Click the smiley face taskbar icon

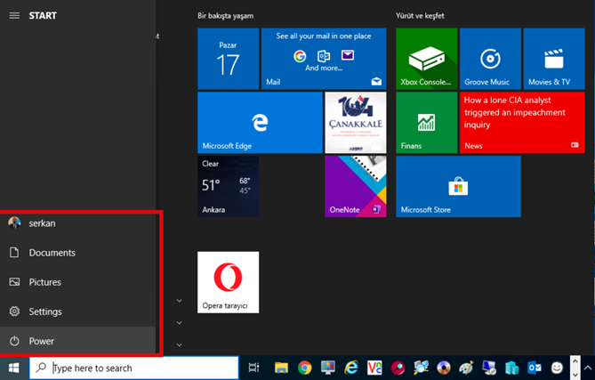pos(557,368)
